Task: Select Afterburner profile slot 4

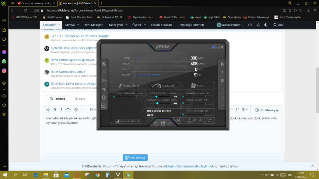Action: tap(222, 97)
